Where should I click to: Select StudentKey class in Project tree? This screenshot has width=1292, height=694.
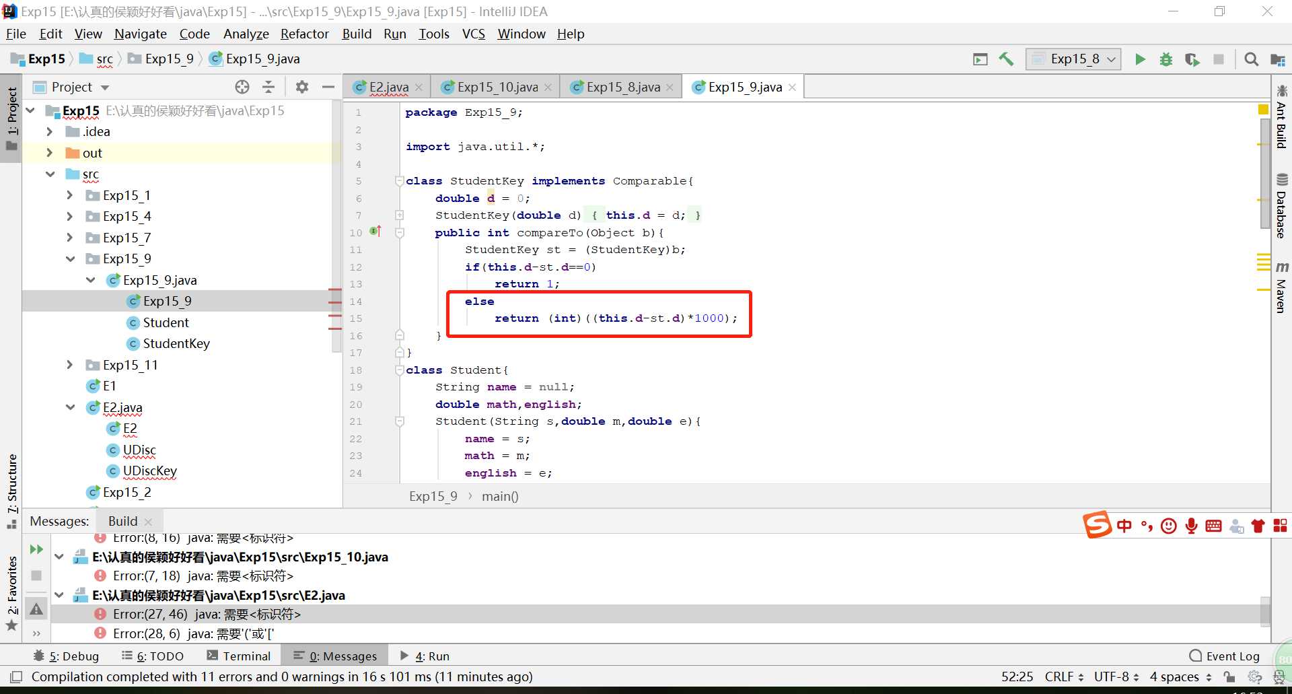click(176, 343)
